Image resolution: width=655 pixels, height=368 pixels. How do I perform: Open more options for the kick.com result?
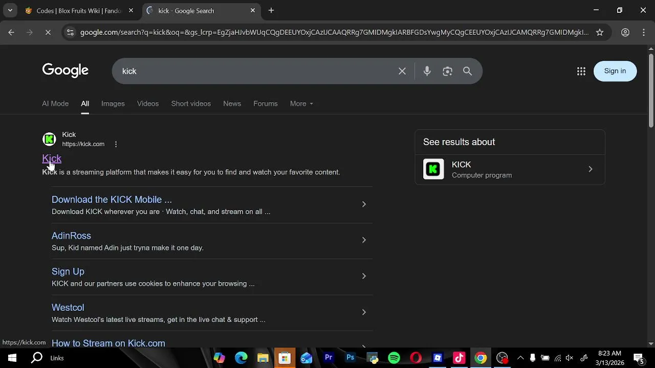[x=116, y=144]
